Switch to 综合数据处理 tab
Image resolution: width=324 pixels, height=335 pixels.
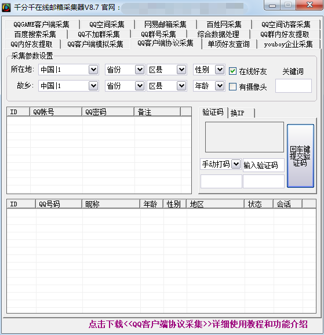pyautogui.click(x=219, y=34)
